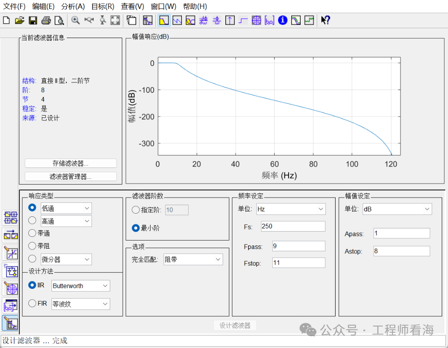Image resolution: width=448 pixels, height=348 pixels.
Task: Toggle the plot legend icon
Action: tap(131, 20)
